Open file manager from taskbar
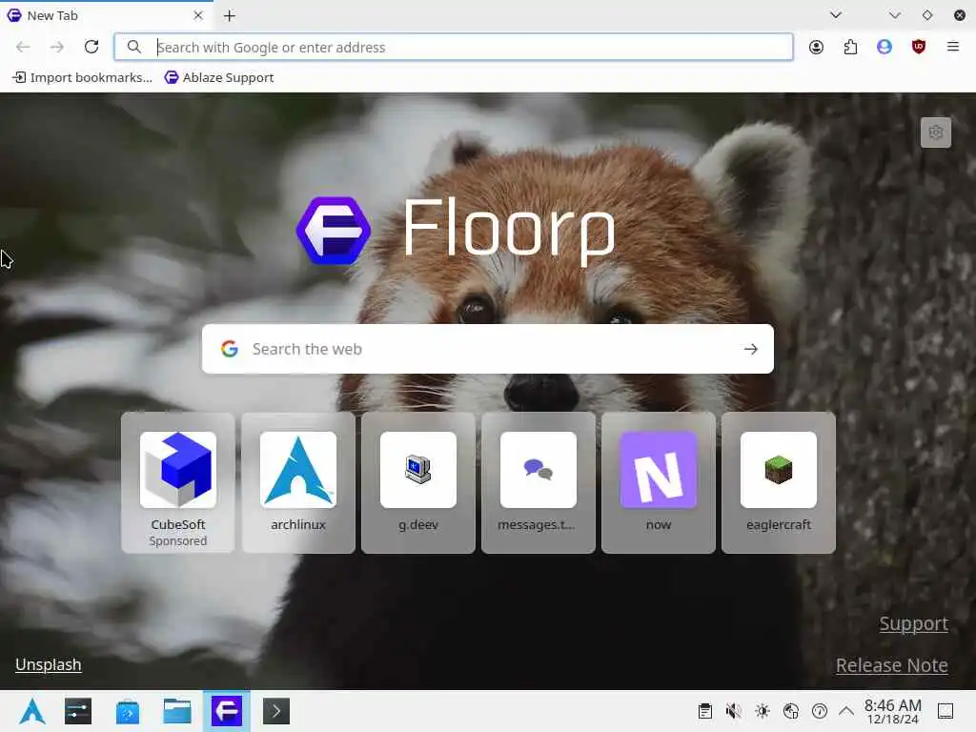 point(176,711)
